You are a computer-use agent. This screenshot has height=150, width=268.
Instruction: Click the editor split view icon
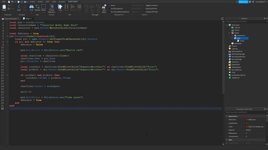tap(222, 18)
